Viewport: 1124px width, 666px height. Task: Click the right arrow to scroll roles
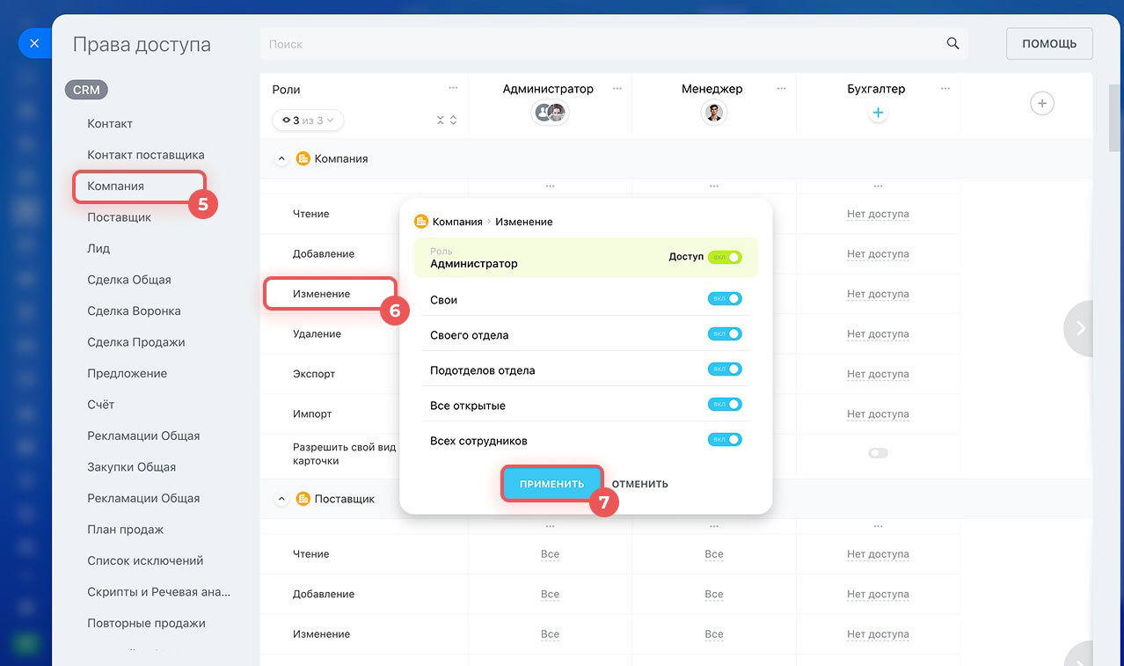click(x=1080, y=328)
